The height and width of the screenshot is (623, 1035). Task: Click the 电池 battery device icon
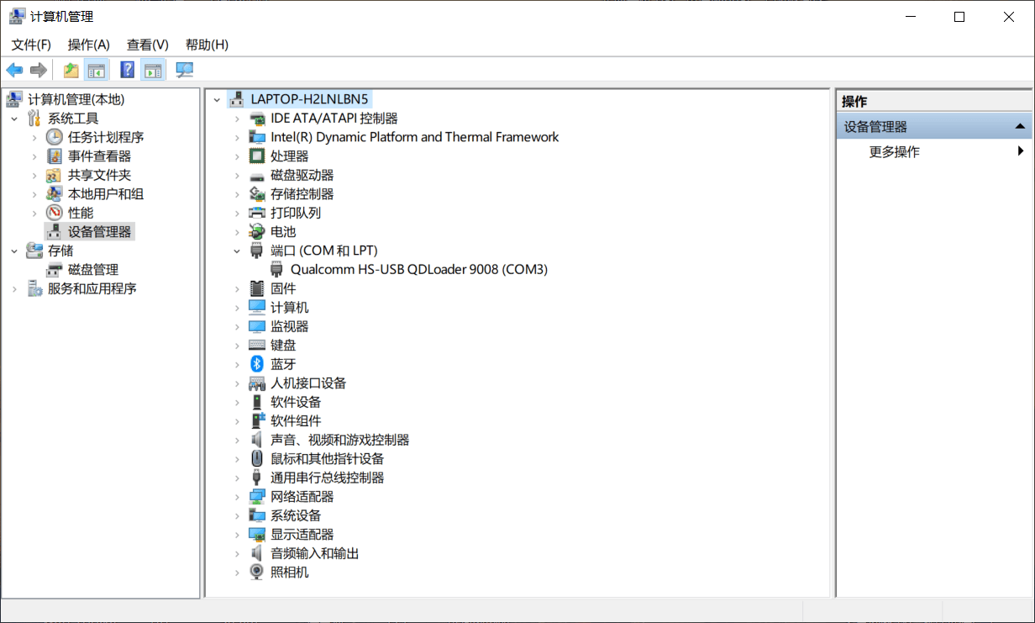pyautogui.click(x=257, y=232)
